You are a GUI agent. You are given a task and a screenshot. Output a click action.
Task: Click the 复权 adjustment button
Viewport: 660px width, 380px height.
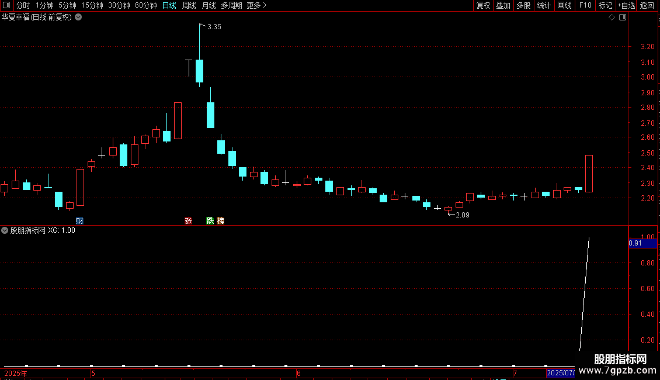coord(483,5)
